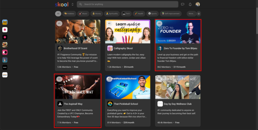Click the '$39/month' price text
Viewport: 258px width, 130px height.
pyautogui.click(x=129, y=122)
